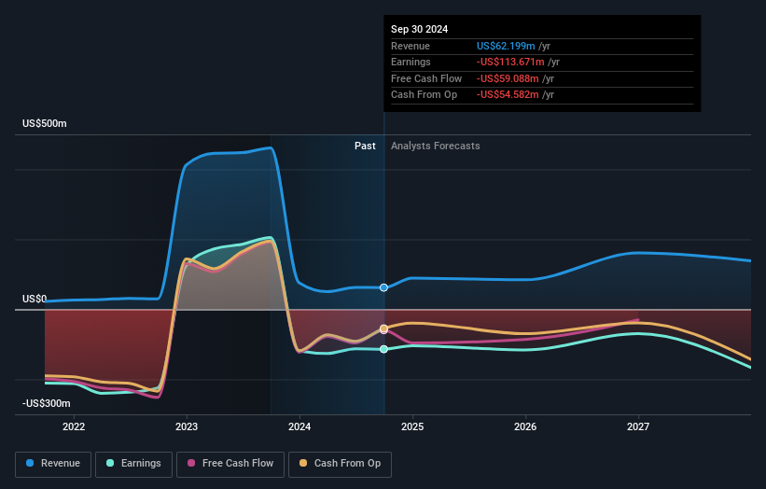Select the 2025 x-axis label
The image size is (766, 489).
click(412, 427)
